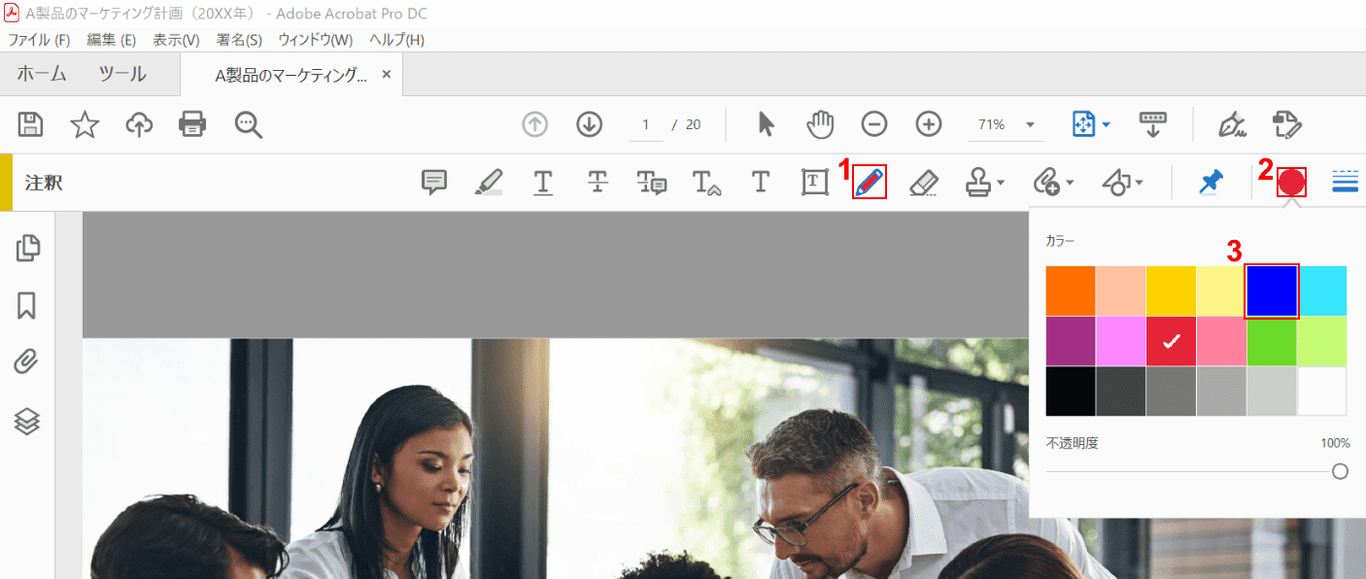Select the replace text note tool
The width and height of the screenshot is (1366, 579).
[651, 182]
